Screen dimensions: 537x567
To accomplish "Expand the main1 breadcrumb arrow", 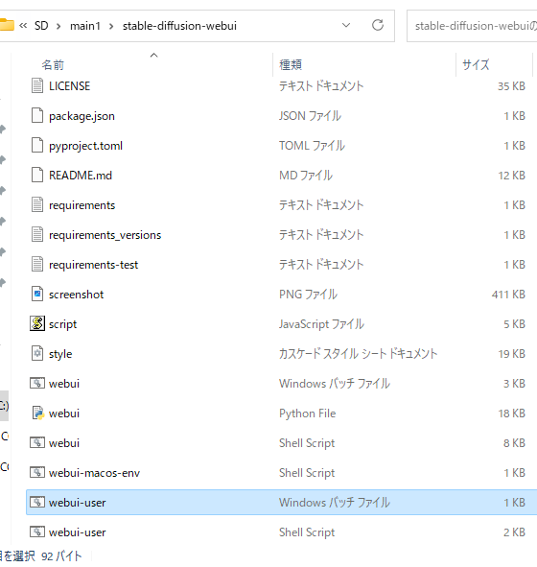I will tap(111, 27).
